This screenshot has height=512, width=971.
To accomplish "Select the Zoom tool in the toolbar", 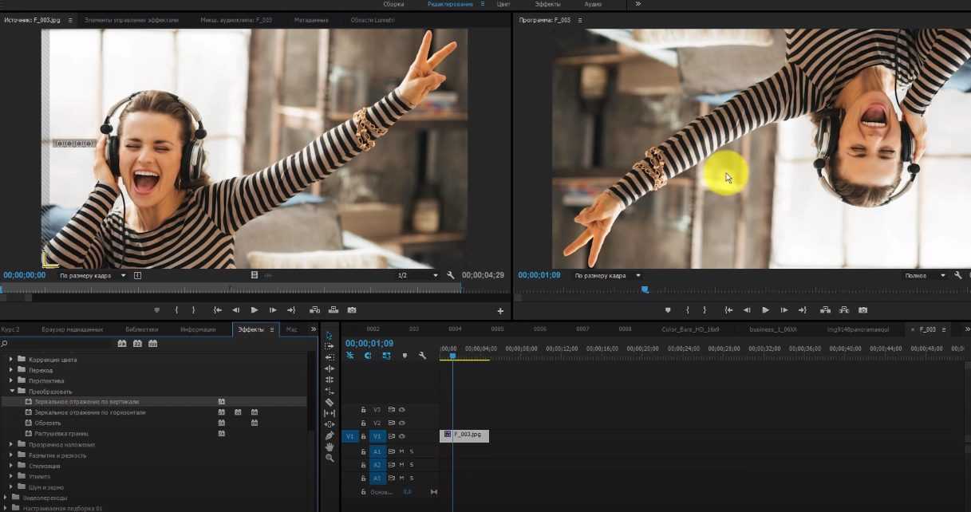I will [x=330, y=458].
